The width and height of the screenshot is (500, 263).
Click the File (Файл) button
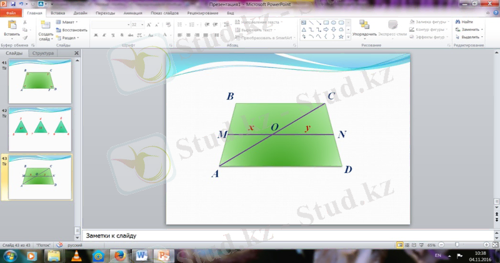[x=11, y=12]
